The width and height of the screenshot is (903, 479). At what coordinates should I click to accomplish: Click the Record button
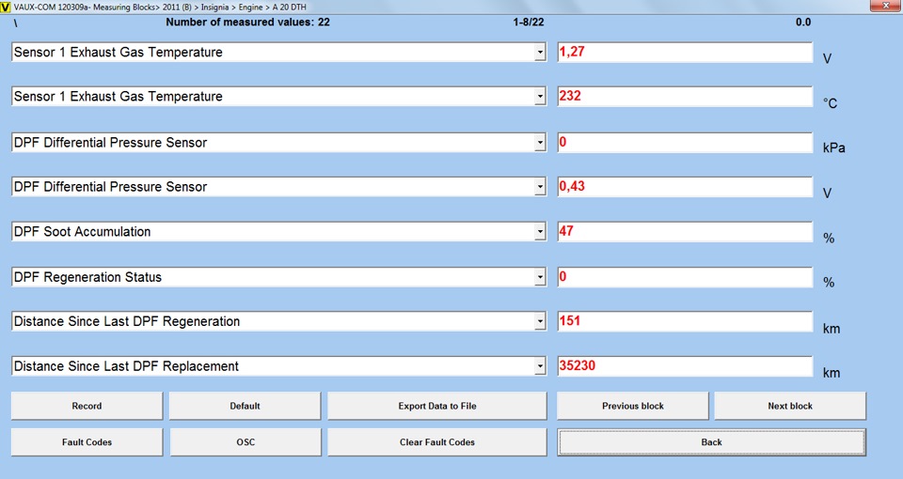coord(87,406)
